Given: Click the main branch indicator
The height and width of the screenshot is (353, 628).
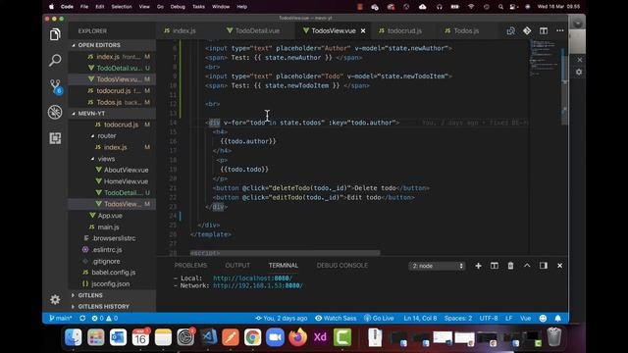Looking at the screenshot, I should 61,318.
